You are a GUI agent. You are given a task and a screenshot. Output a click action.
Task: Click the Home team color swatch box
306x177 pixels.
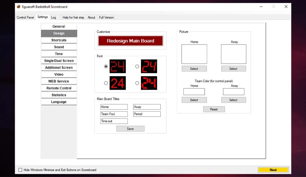(x=194, y=92)
